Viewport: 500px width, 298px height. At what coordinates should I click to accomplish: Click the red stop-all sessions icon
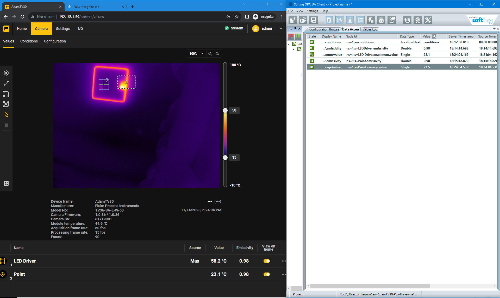(291, 36)
